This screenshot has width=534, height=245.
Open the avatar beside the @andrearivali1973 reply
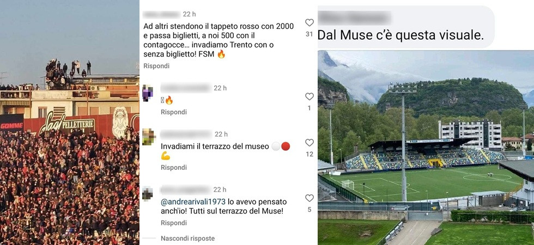point(148,194)
